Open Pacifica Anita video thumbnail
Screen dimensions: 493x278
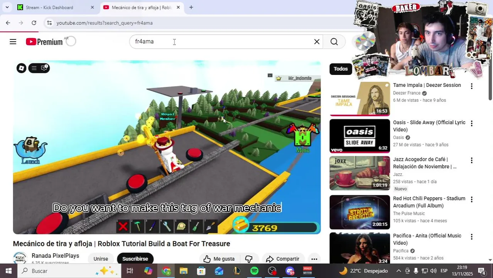click(360, 248)
